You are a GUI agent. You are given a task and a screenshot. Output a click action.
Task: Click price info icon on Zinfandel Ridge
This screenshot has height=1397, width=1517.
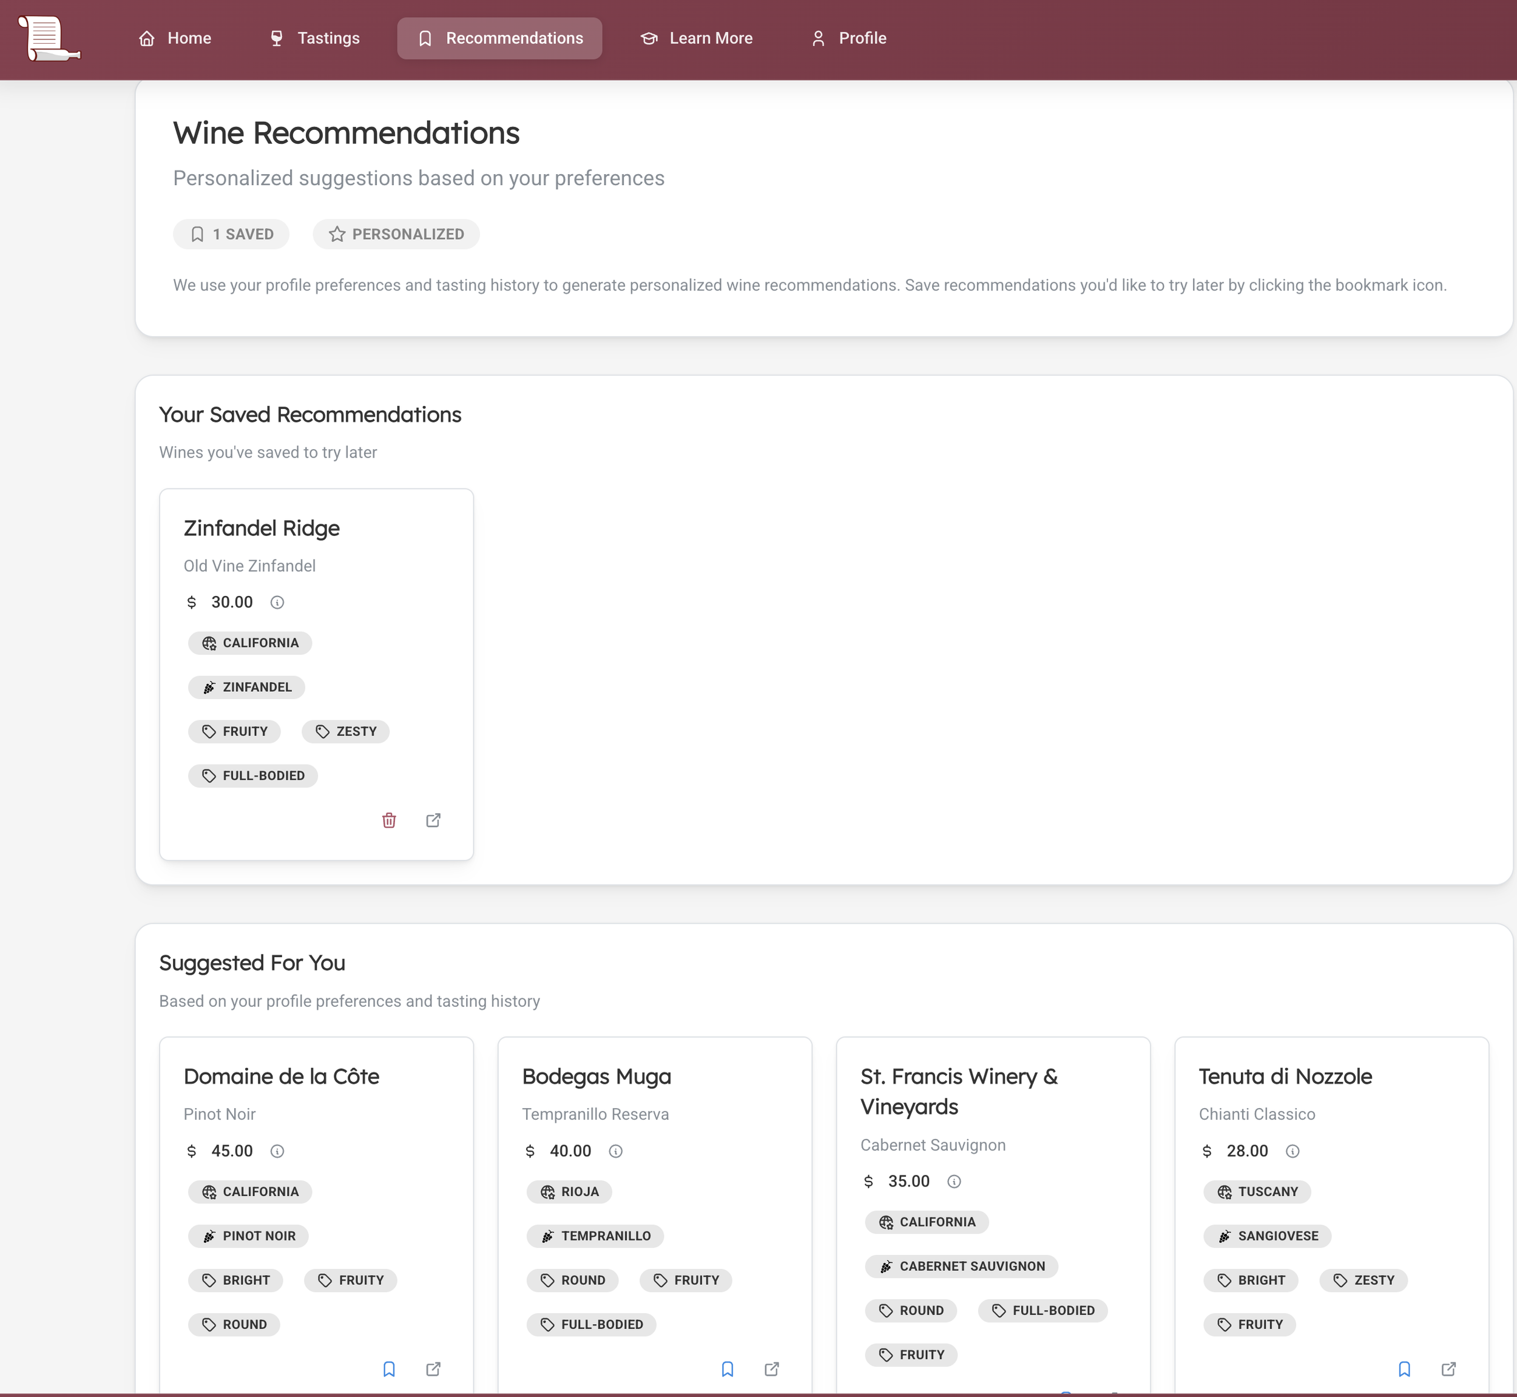pyautogui.click(x=277, y=603)
